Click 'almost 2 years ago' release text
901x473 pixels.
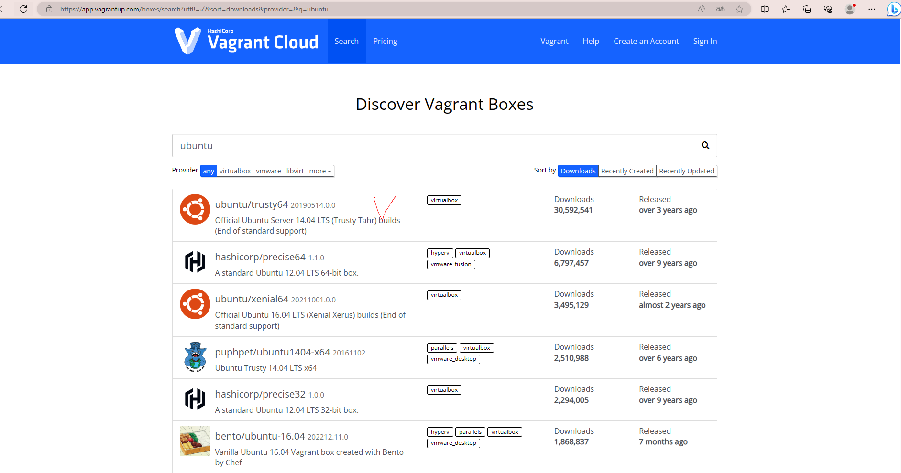[x=672, y=305]
